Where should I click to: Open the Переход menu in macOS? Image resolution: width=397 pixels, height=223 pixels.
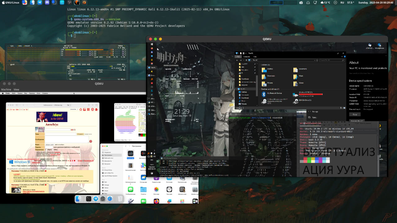(x=32, y=93)
